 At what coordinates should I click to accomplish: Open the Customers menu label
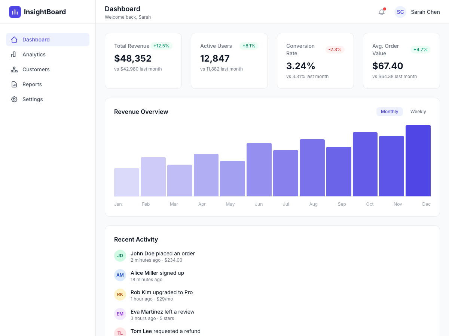pos(36,69)
